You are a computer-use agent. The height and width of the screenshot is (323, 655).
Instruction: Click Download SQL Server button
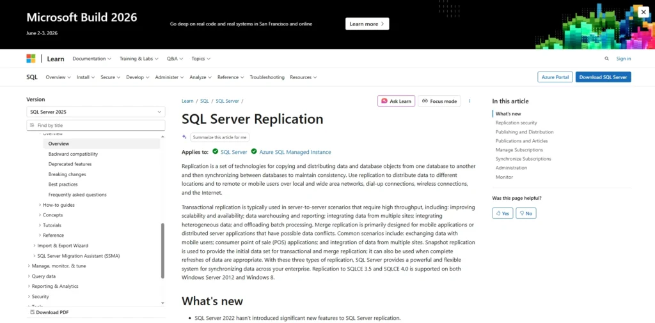click(603, 77)
